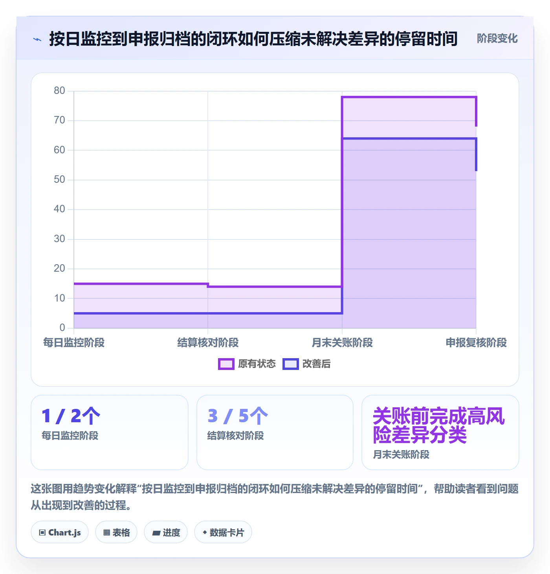Image resolution: width=550 pixels, height=574 pixels.
Task: Click the 60 y-axis tick label
Action: [x=59, y=150]
